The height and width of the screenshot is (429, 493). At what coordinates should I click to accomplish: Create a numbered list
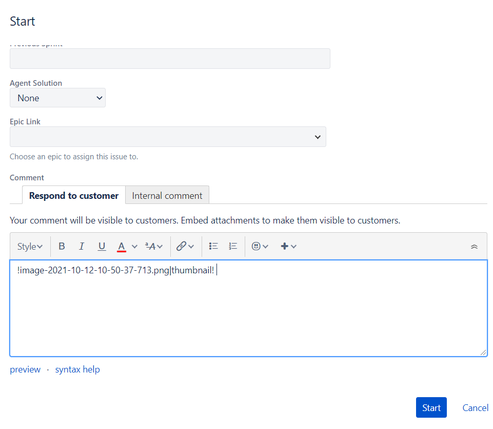pos(232,246)
